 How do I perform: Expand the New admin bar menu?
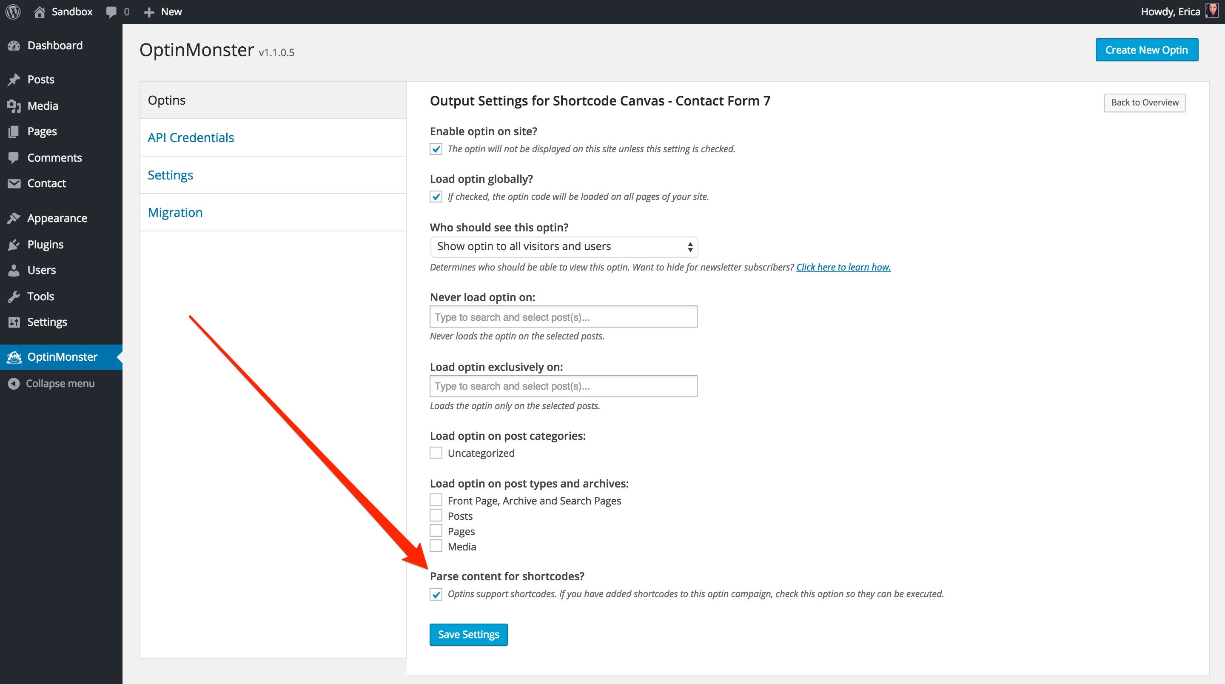point(162,11)
